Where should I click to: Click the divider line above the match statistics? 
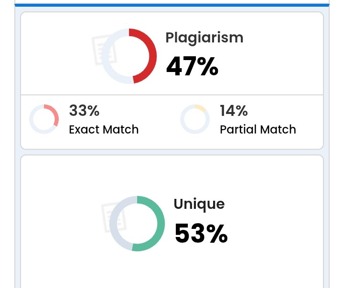tap(172, 95)
